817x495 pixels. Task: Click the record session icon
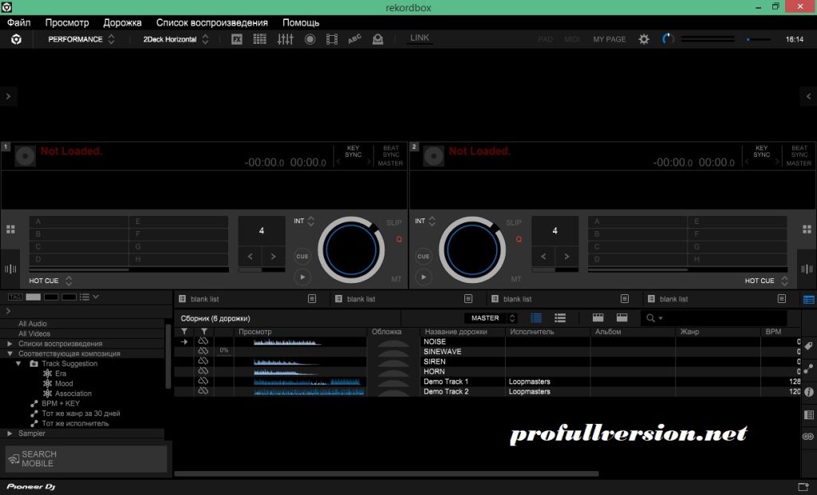pyautogui.click(x=310, y=38)
